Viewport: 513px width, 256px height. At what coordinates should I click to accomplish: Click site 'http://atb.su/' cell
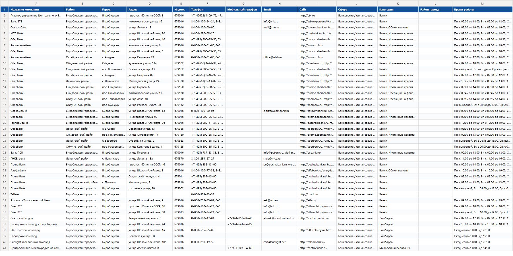[x=317, y=200]
